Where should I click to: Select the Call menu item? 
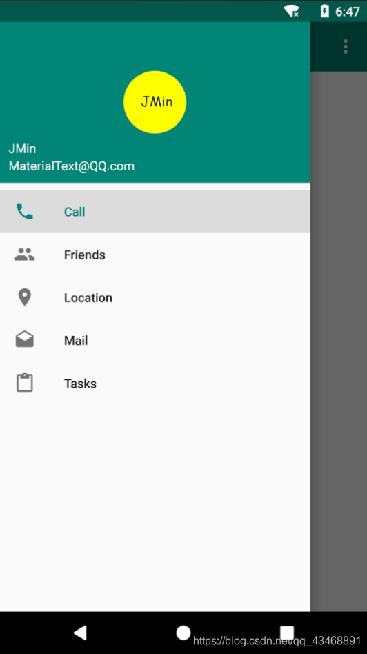tap(155, 212)
